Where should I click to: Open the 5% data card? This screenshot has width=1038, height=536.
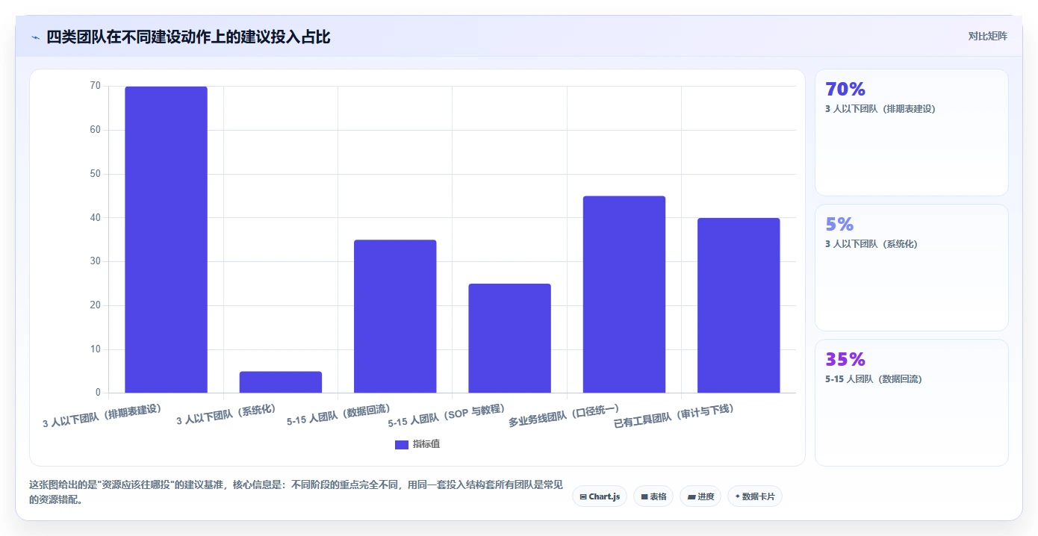click(x=911, y=267)
